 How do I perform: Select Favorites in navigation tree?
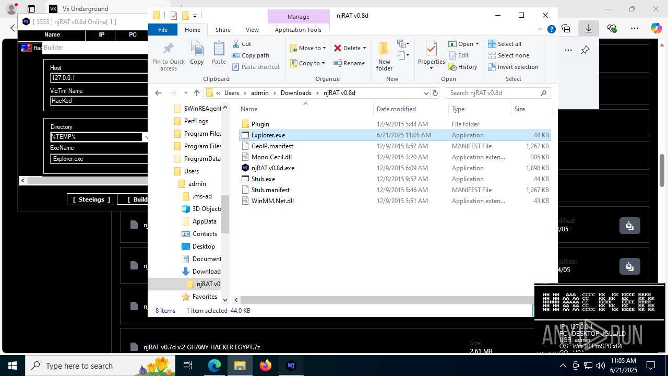205,297
